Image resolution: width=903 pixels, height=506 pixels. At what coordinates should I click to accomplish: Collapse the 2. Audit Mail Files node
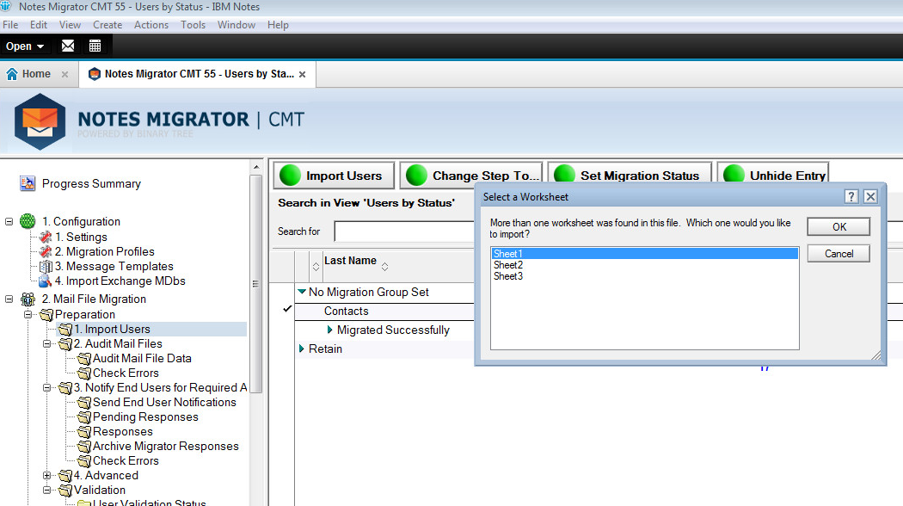[x=46, y=343]
